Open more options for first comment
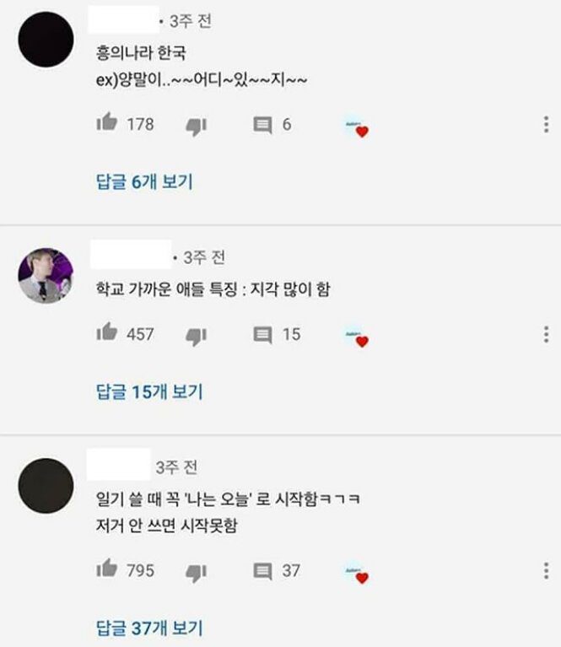 pos(546,124)
